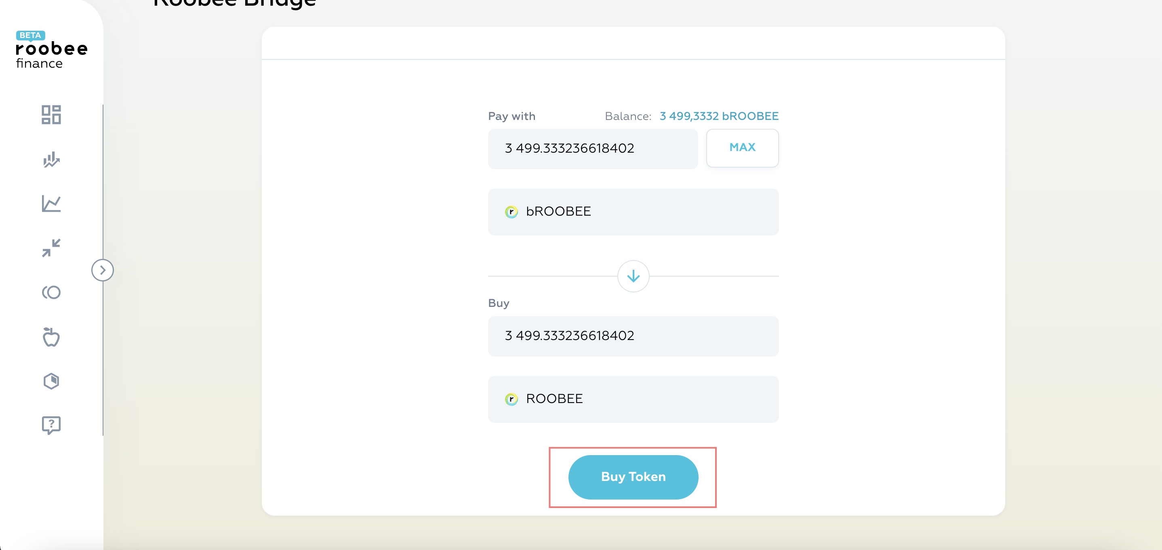The height and width of the screenshot is (550, 1162).
Task: Click the Buy amount input field
Action: (633, 336)
